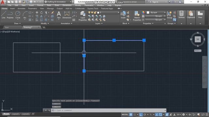Expand the Groups panel

tap(171, 23)
